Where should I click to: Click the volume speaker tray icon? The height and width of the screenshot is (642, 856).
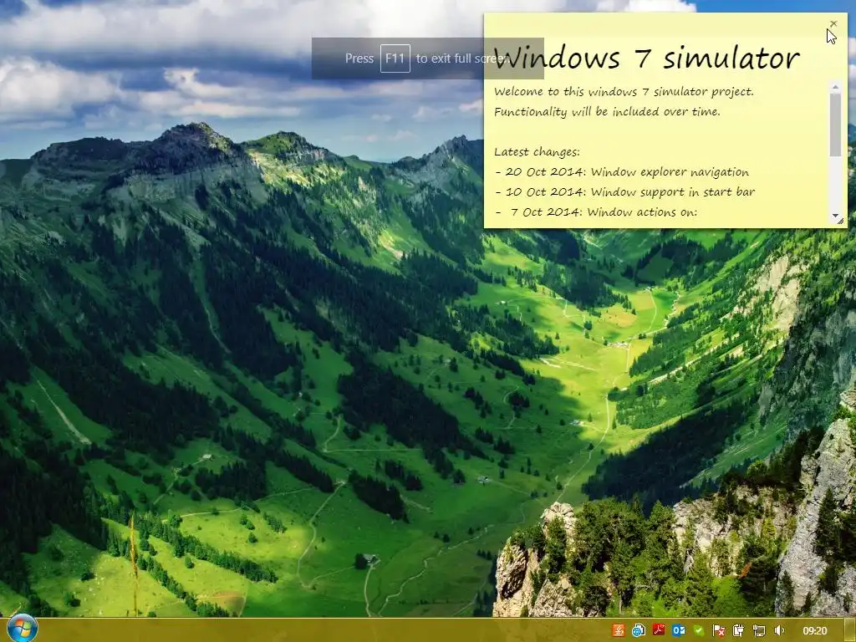pyautogui.click(x=779, y=630)
